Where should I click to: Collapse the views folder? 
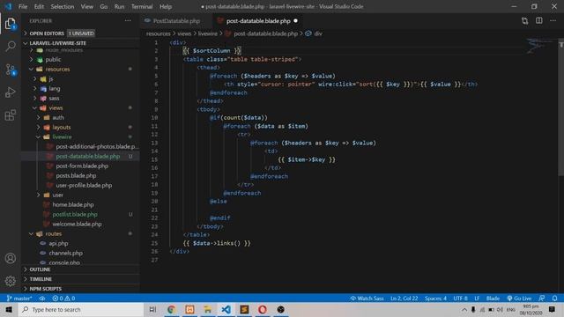[x=56, y=107]
